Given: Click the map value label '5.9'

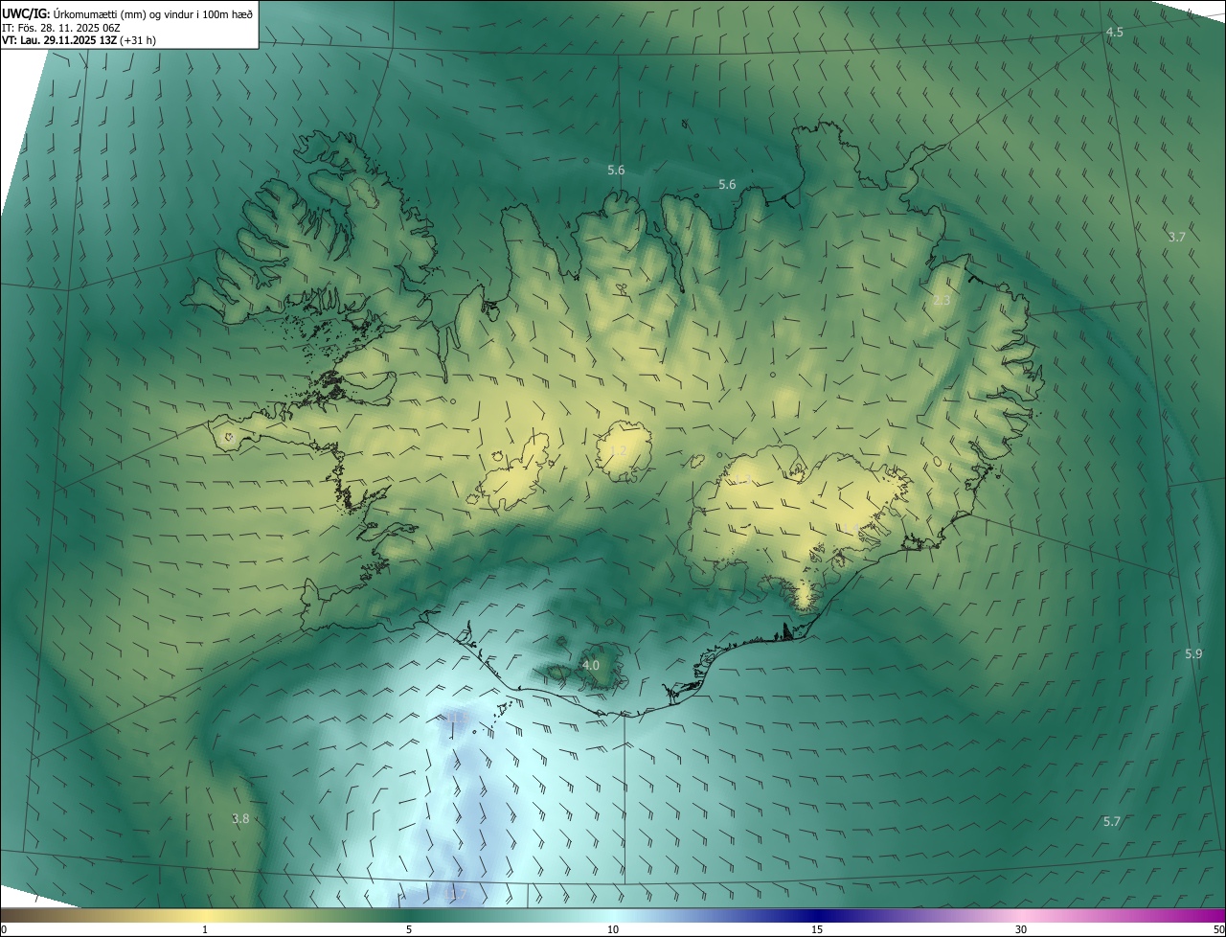Looking at the screenshot, I should coord(1193,654).
